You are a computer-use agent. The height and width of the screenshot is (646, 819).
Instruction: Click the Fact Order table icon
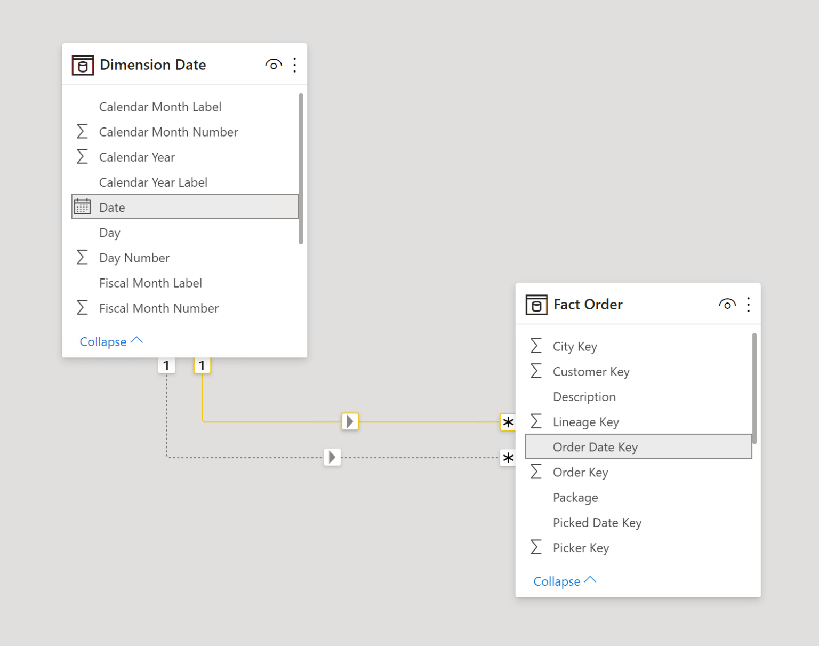[536, 305]
